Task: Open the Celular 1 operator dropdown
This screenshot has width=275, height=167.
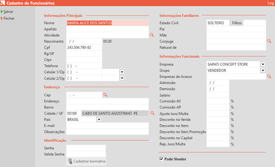Action: 122,72
